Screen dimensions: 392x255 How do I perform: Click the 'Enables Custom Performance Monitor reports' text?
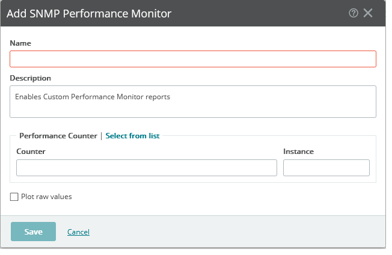(x=93, y=96)
